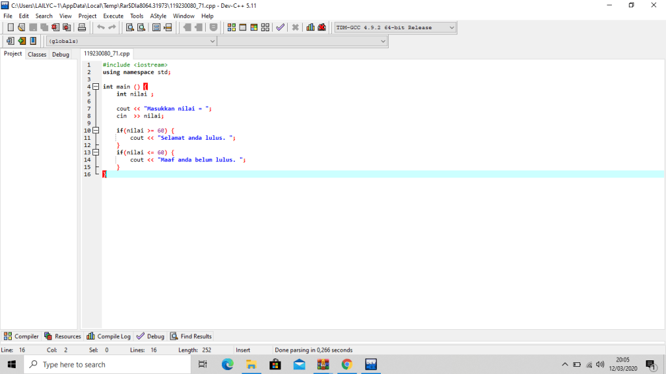This screenshot has height=374, width=666.
Task: Click the Syntax Check checkmark icon
Action: [x=280, y=27]
